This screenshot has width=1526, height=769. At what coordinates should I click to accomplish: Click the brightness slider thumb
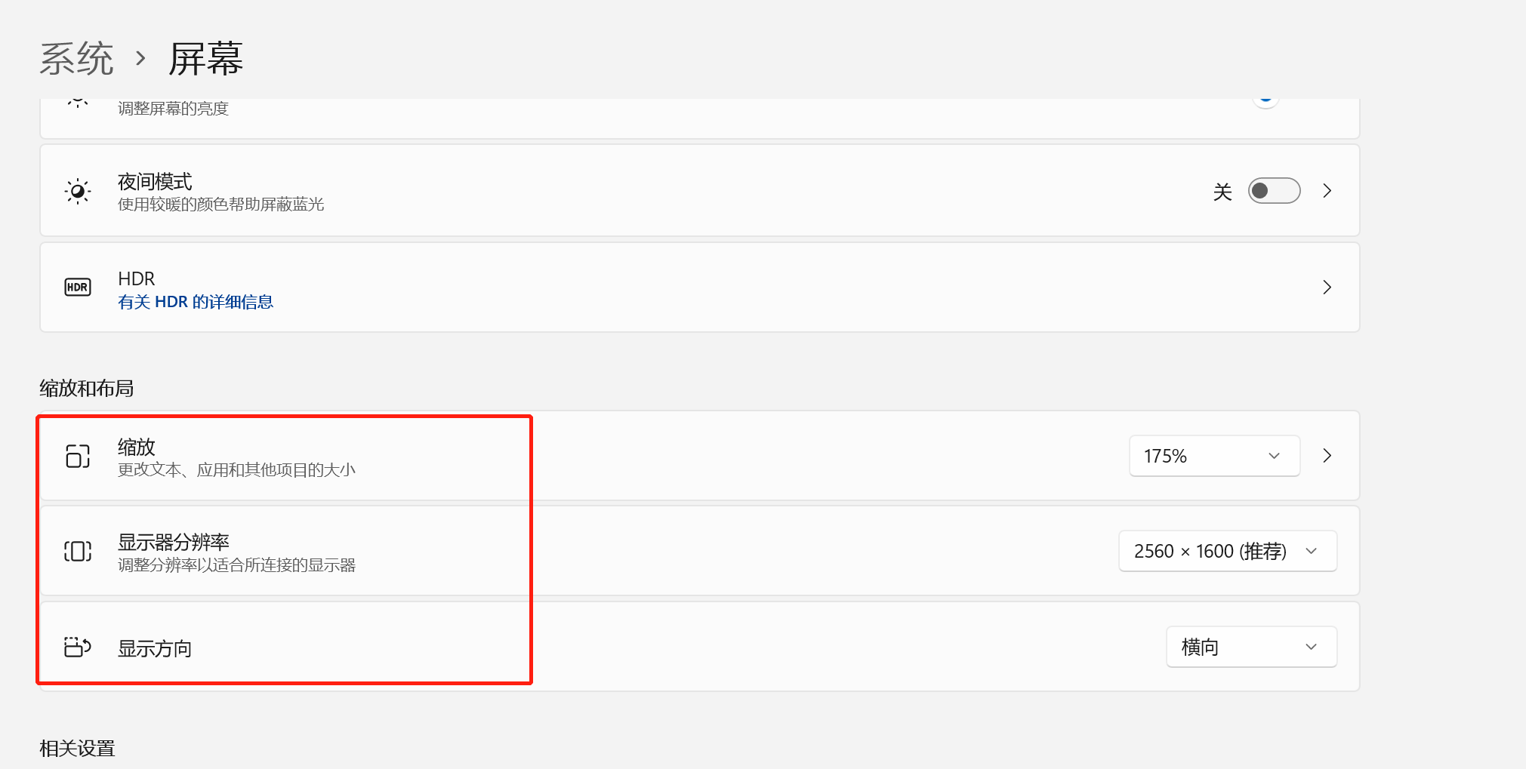click(1266, 99)
